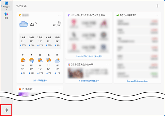Click the 3 午後 hourly forecast

pos(40,41)
